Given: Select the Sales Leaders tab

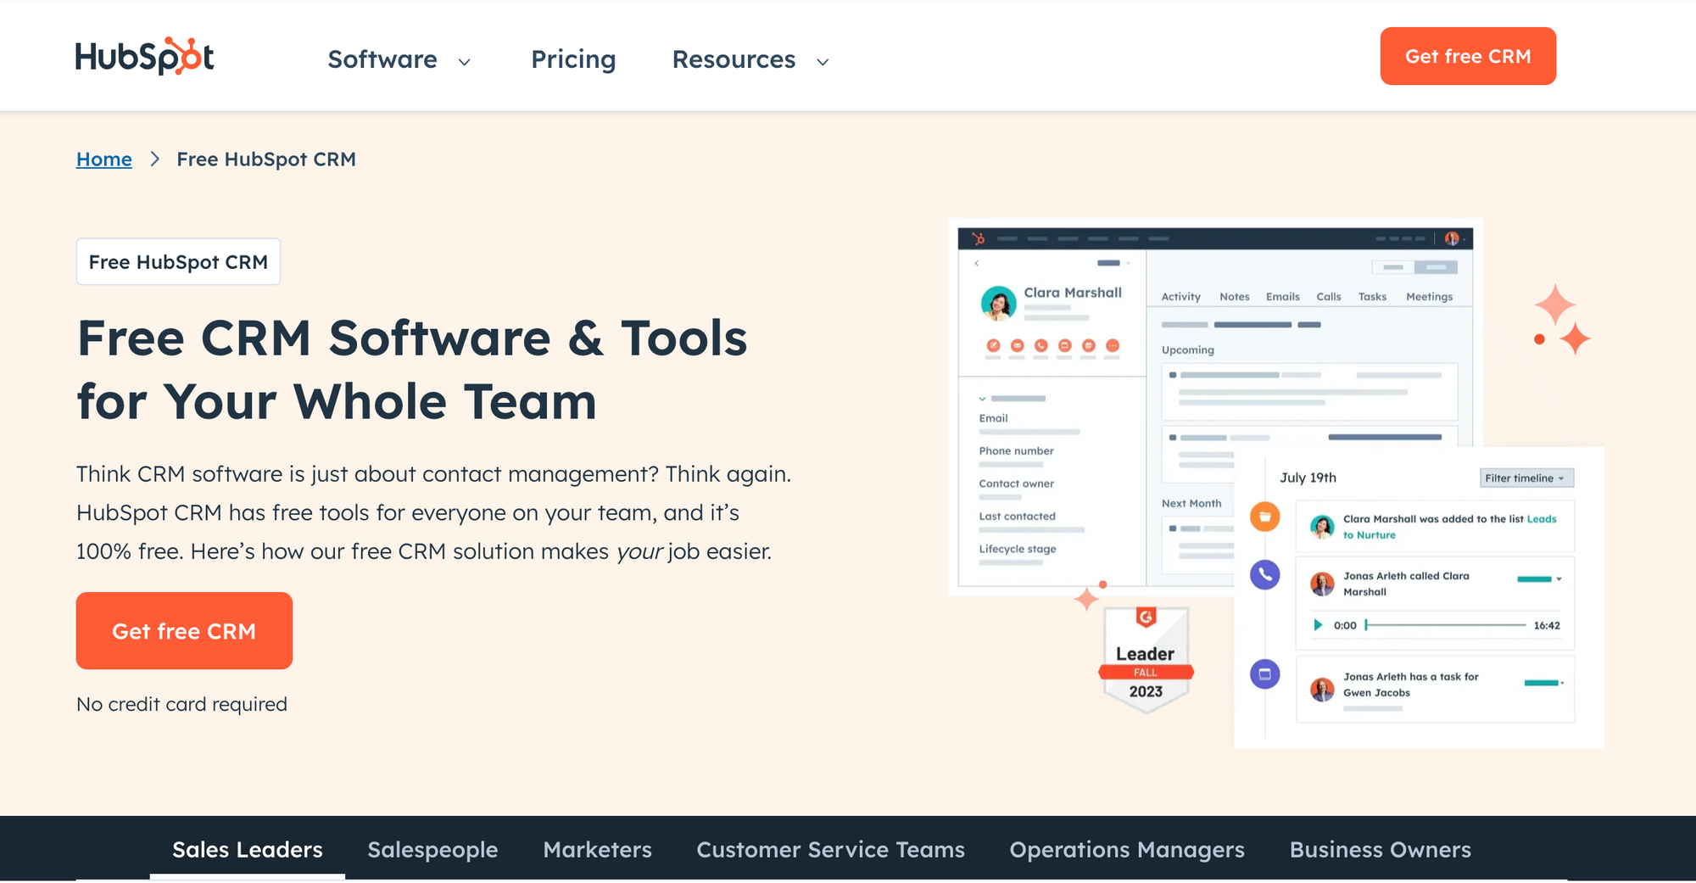Looking at the screenshot, I should tap(248, 849).
